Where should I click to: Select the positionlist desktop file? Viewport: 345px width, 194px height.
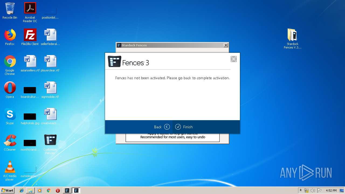tap(50, 12)
